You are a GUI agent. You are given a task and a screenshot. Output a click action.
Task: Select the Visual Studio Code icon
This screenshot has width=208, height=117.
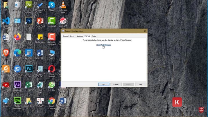(x=6, y=23)
